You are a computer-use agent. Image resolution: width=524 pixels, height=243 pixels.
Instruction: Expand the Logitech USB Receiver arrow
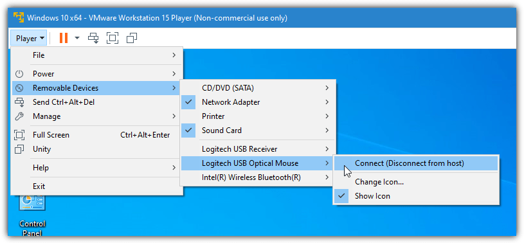327,149
